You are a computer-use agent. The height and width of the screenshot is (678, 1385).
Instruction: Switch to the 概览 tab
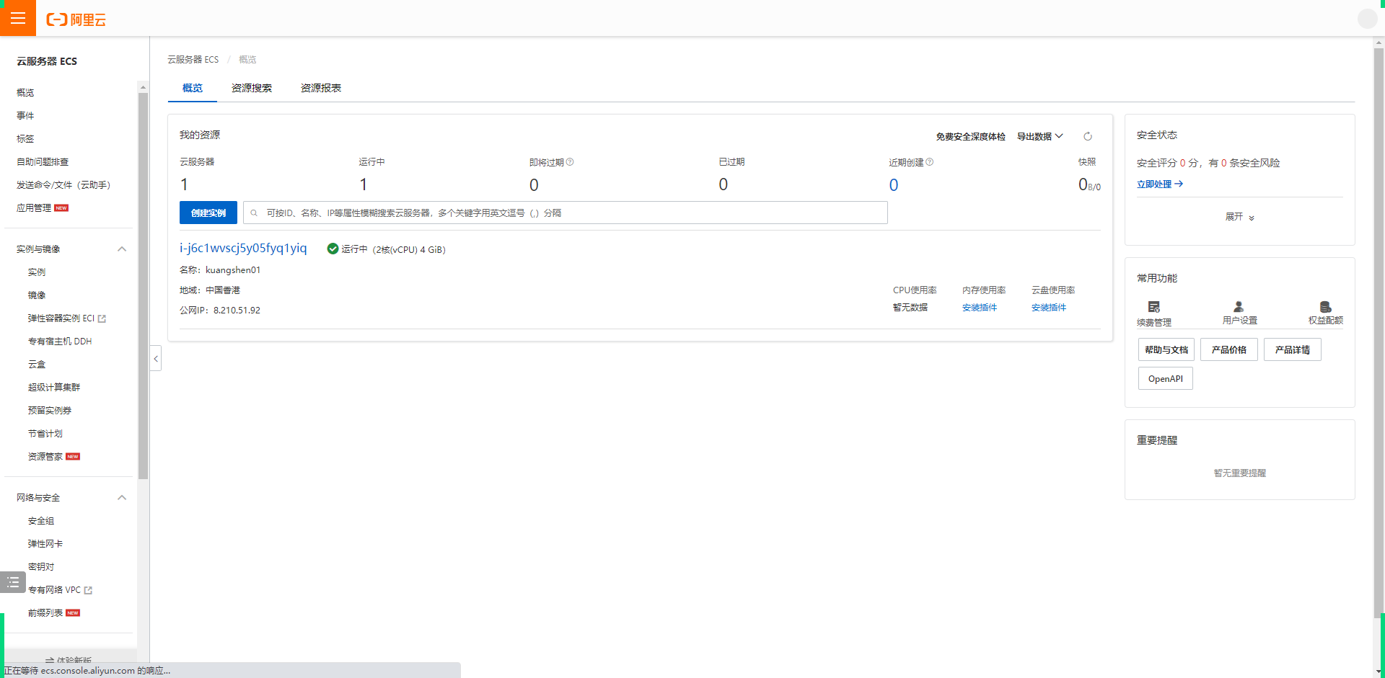point(193,88)
